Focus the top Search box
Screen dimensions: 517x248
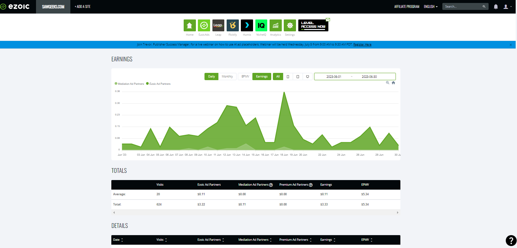click(x=462, y=7)
